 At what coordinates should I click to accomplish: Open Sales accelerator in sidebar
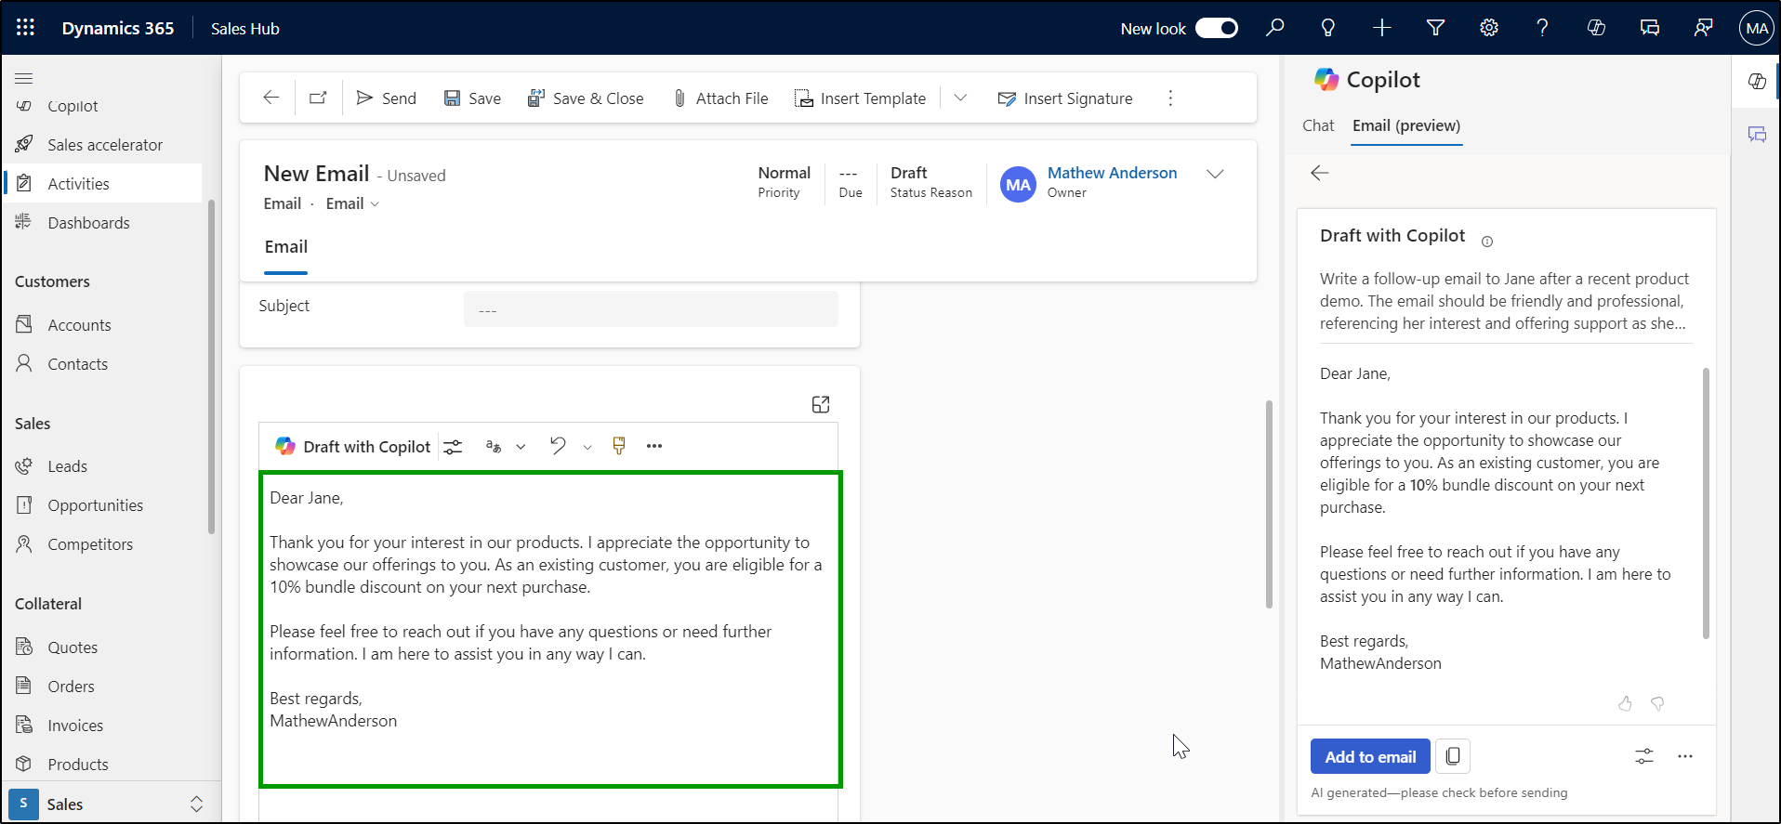pos(103,145)
